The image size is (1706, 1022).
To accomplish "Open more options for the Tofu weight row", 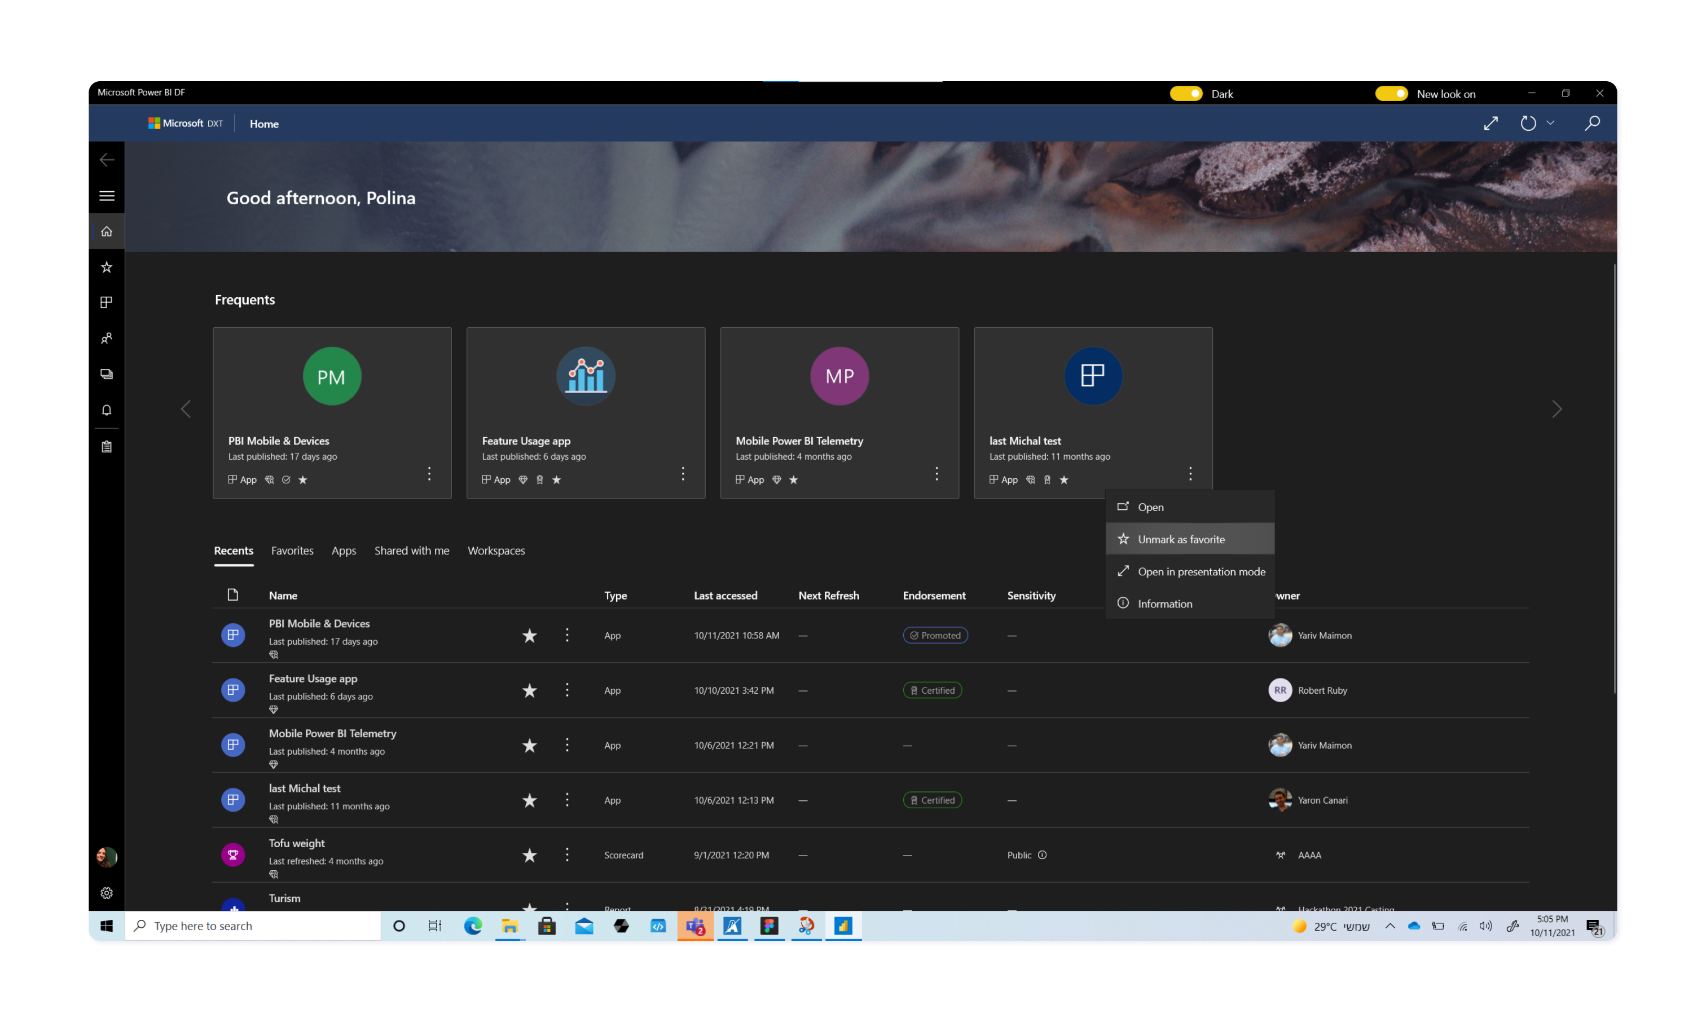I will tap(567, 854).
